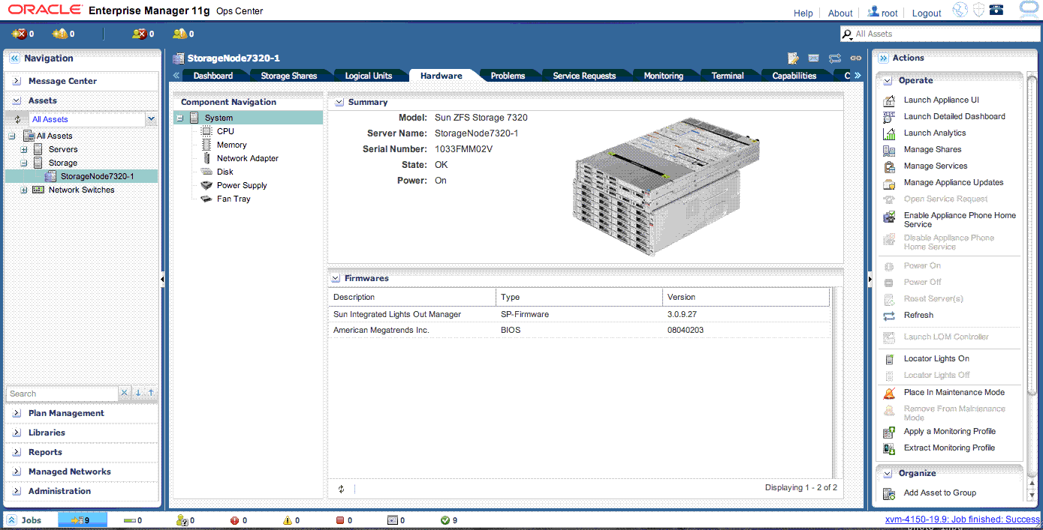The width and height of the screenshot is (1043, 530).
Task: Collapse the Operate actions section
Action: 887,80
